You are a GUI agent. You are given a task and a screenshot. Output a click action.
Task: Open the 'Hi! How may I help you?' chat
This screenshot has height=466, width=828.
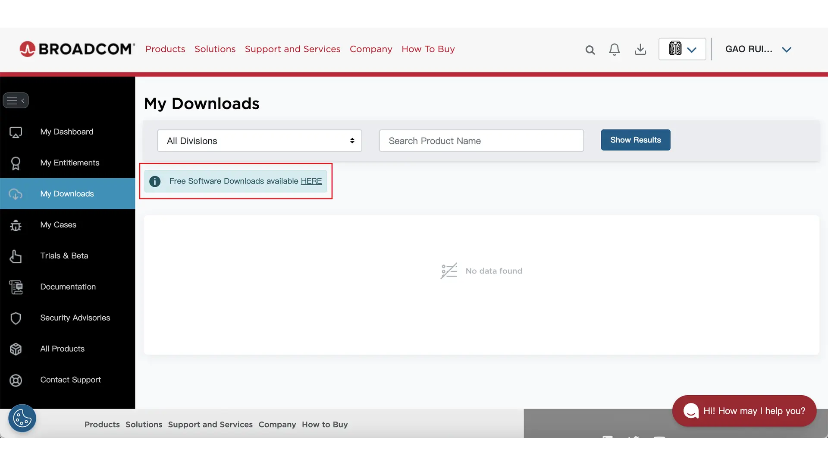744,411
